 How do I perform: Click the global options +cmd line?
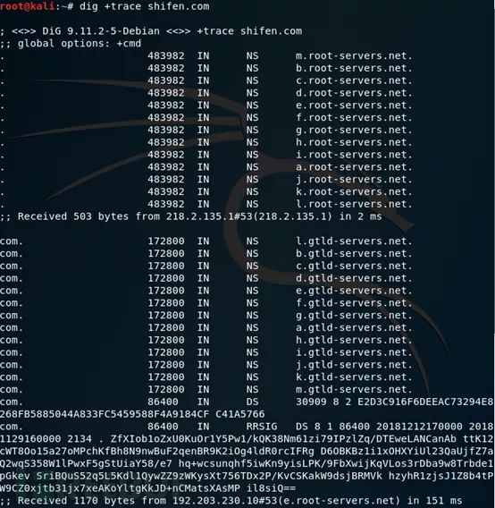[71, 44]
